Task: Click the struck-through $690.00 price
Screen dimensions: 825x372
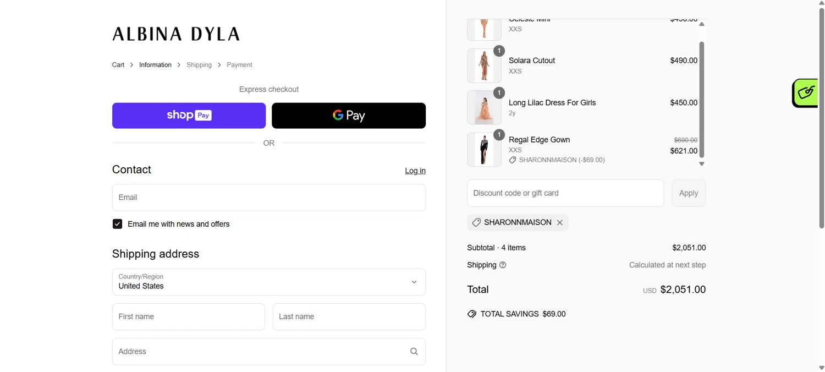Action: pos(686,140)
